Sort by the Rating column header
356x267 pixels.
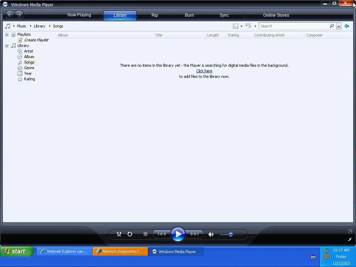[239, 35]
